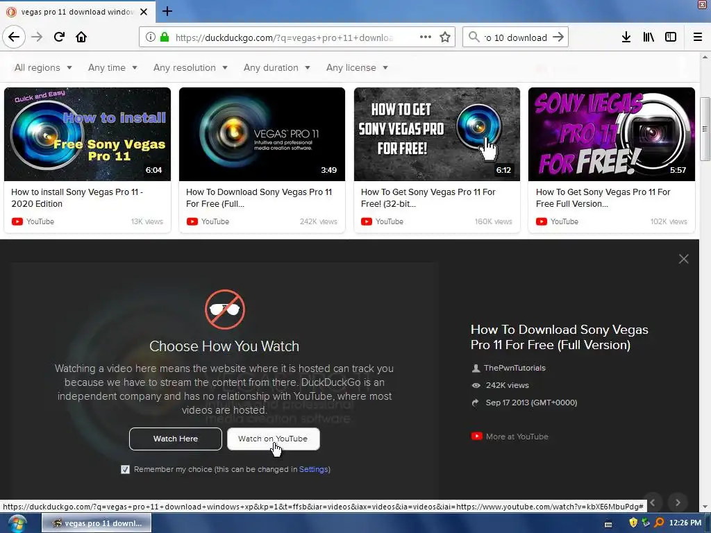Image resolution: width=711 pixels, height=533 pixels.
Task: Go back with the browser back arrow
Action: (x=14, y=37)
